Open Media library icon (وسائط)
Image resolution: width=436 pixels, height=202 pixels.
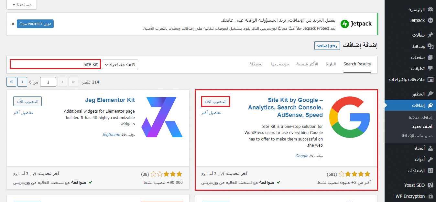430,46
